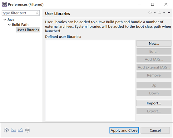The image size is (173, 138).
Task: Click the New... button
Action: tap(154, 44)
